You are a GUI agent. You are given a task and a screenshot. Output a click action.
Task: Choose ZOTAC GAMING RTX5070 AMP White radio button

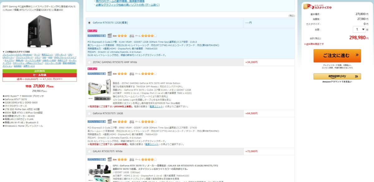click(x=89, y=62)
